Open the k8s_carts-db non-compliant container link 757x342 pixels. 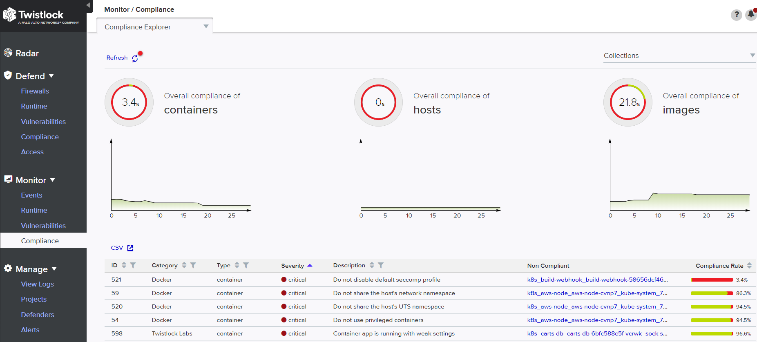click(x=597, y=333)
